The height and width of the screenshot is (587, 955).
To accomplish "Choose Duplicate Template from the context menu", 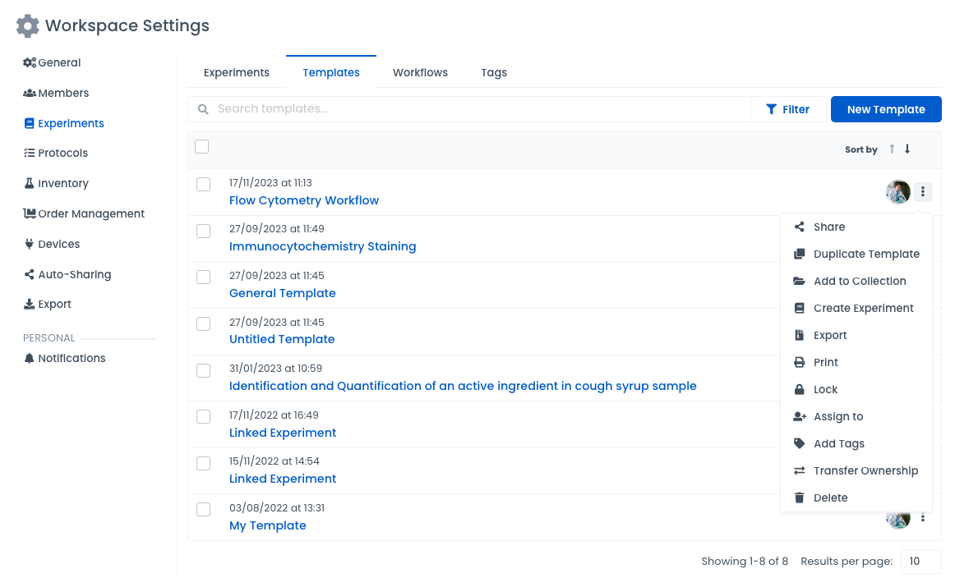I will [x=866, y=255].
